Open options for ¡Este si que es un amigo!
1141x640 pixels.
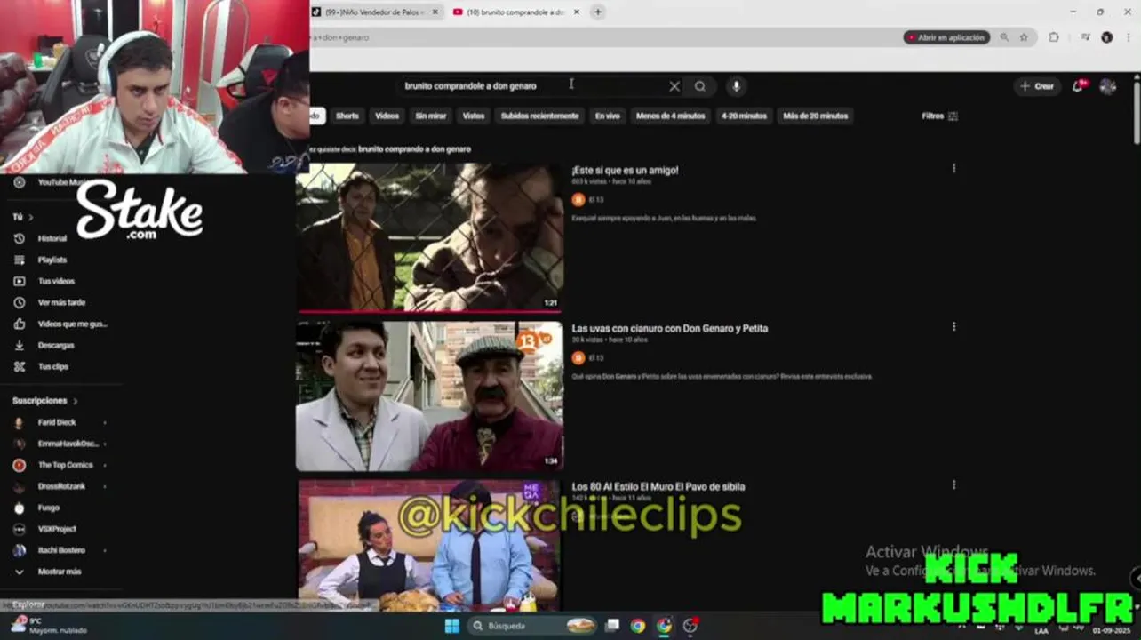953,168
